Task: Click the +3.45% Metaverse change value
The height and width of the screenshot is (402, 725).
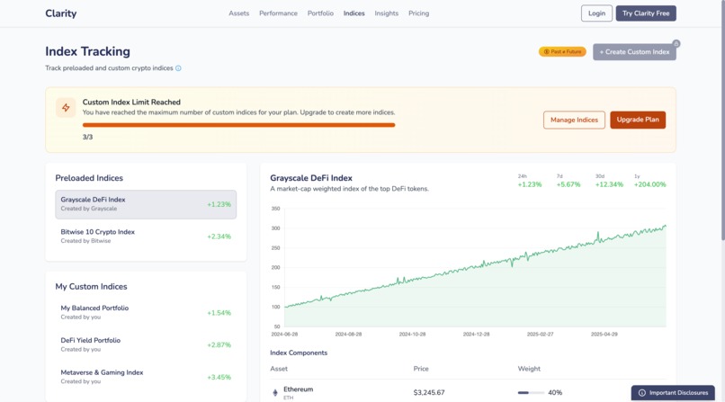Action: tap(219, 378)
